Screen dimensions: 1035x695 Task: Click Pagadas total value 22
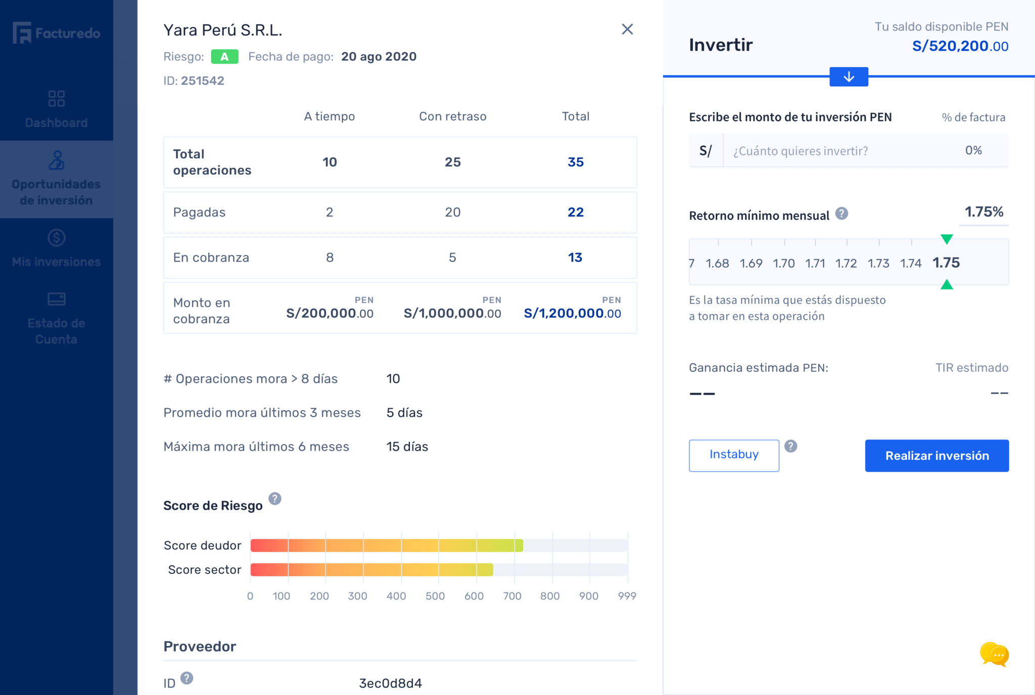576,212
